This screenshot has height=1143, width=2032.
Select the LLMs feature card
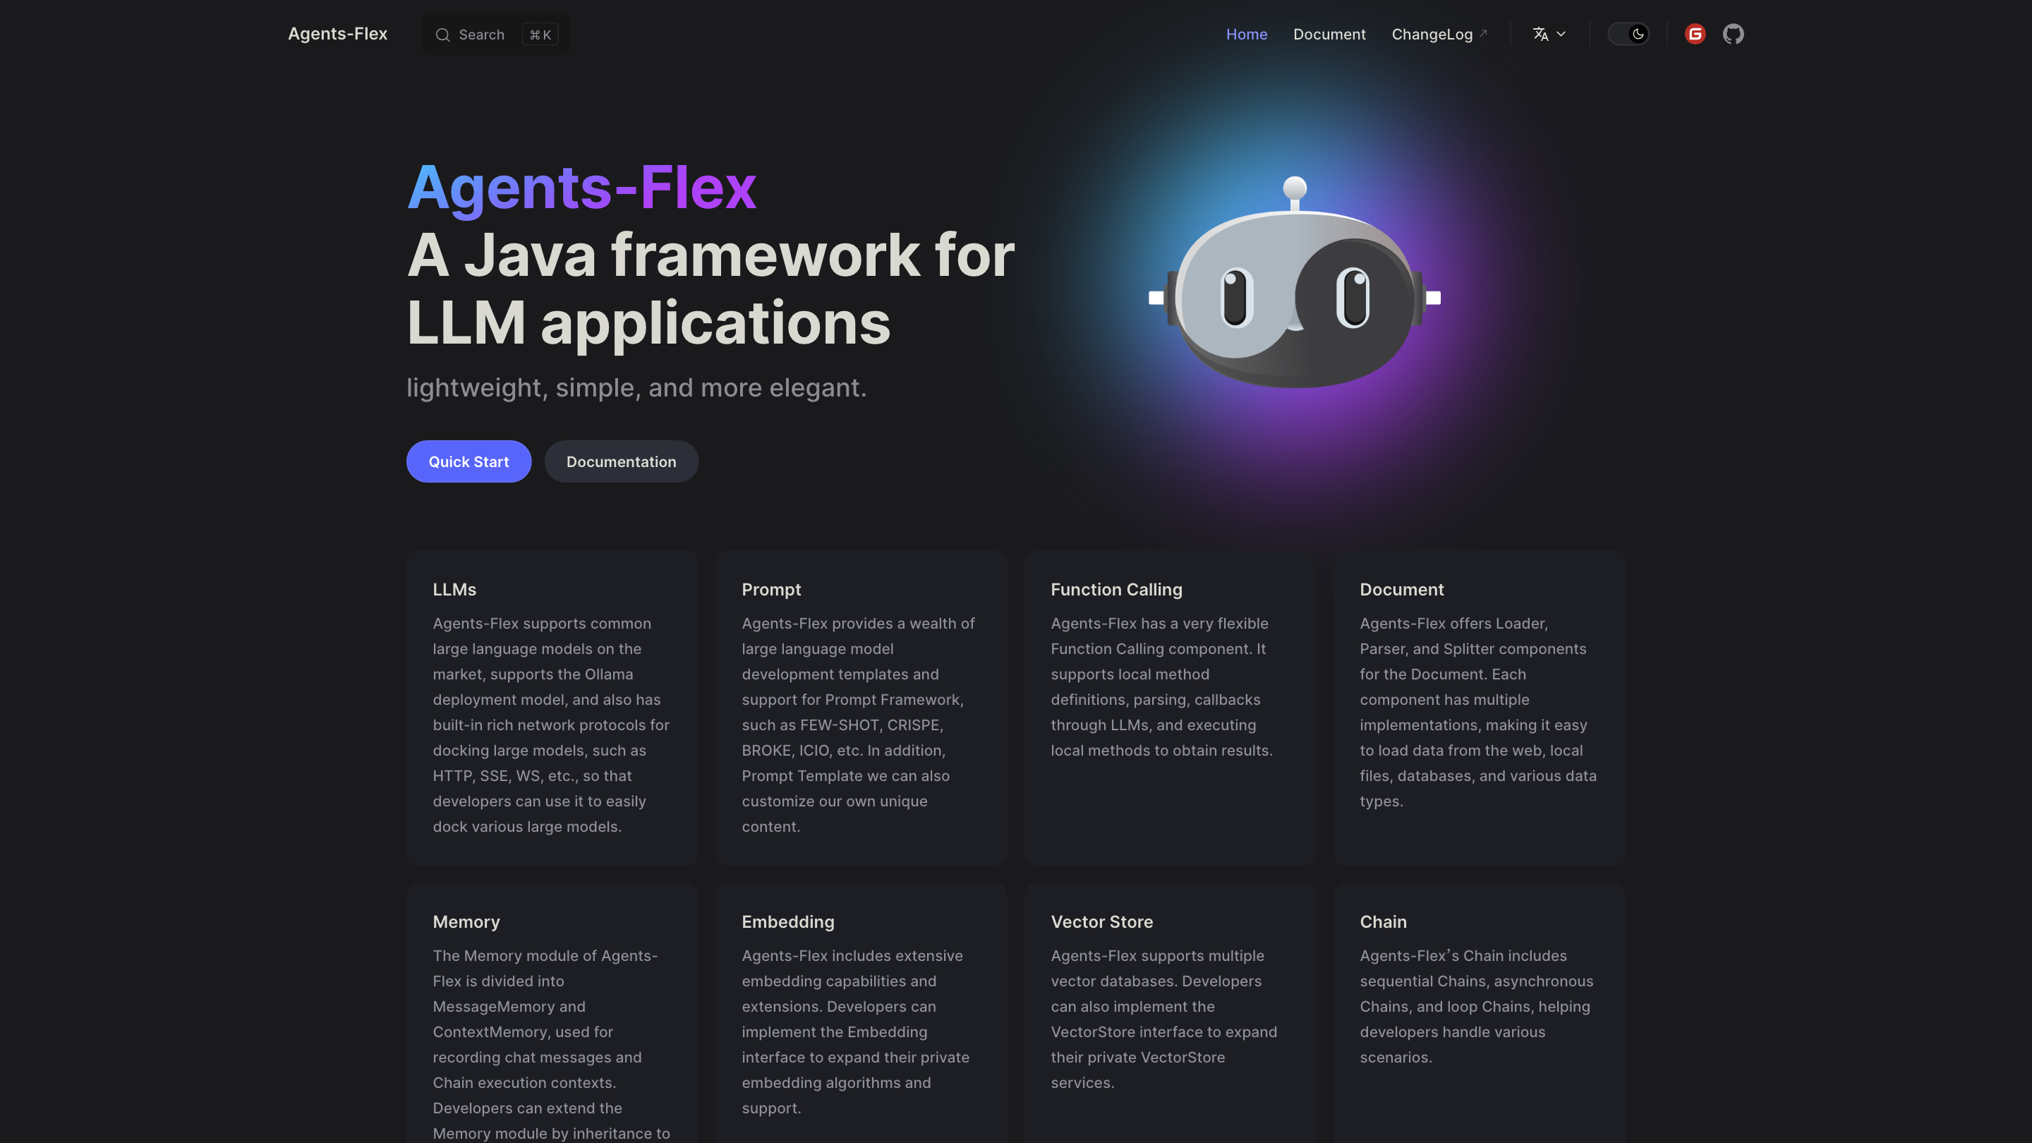pyautogui.click(x=552, y=708)
